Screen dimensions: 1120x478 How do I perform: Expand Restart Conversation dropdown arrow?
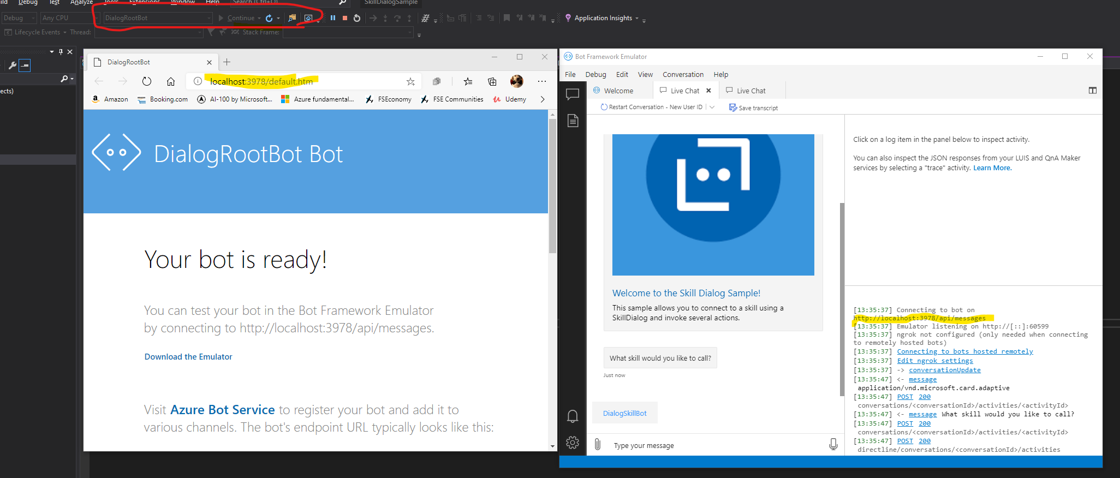coord(712,107)
